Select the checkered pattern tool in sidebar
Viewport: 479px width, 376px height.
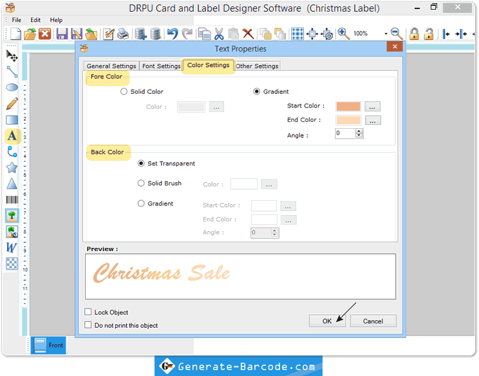12,263
